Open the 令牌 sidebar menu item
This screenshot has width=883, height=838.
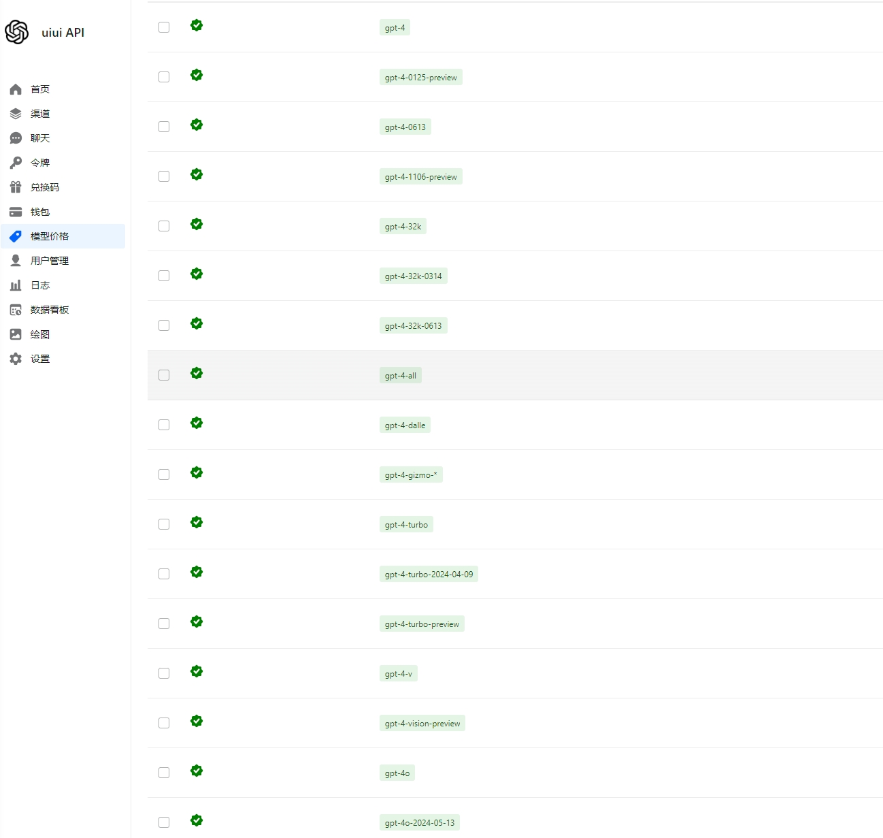63,163
